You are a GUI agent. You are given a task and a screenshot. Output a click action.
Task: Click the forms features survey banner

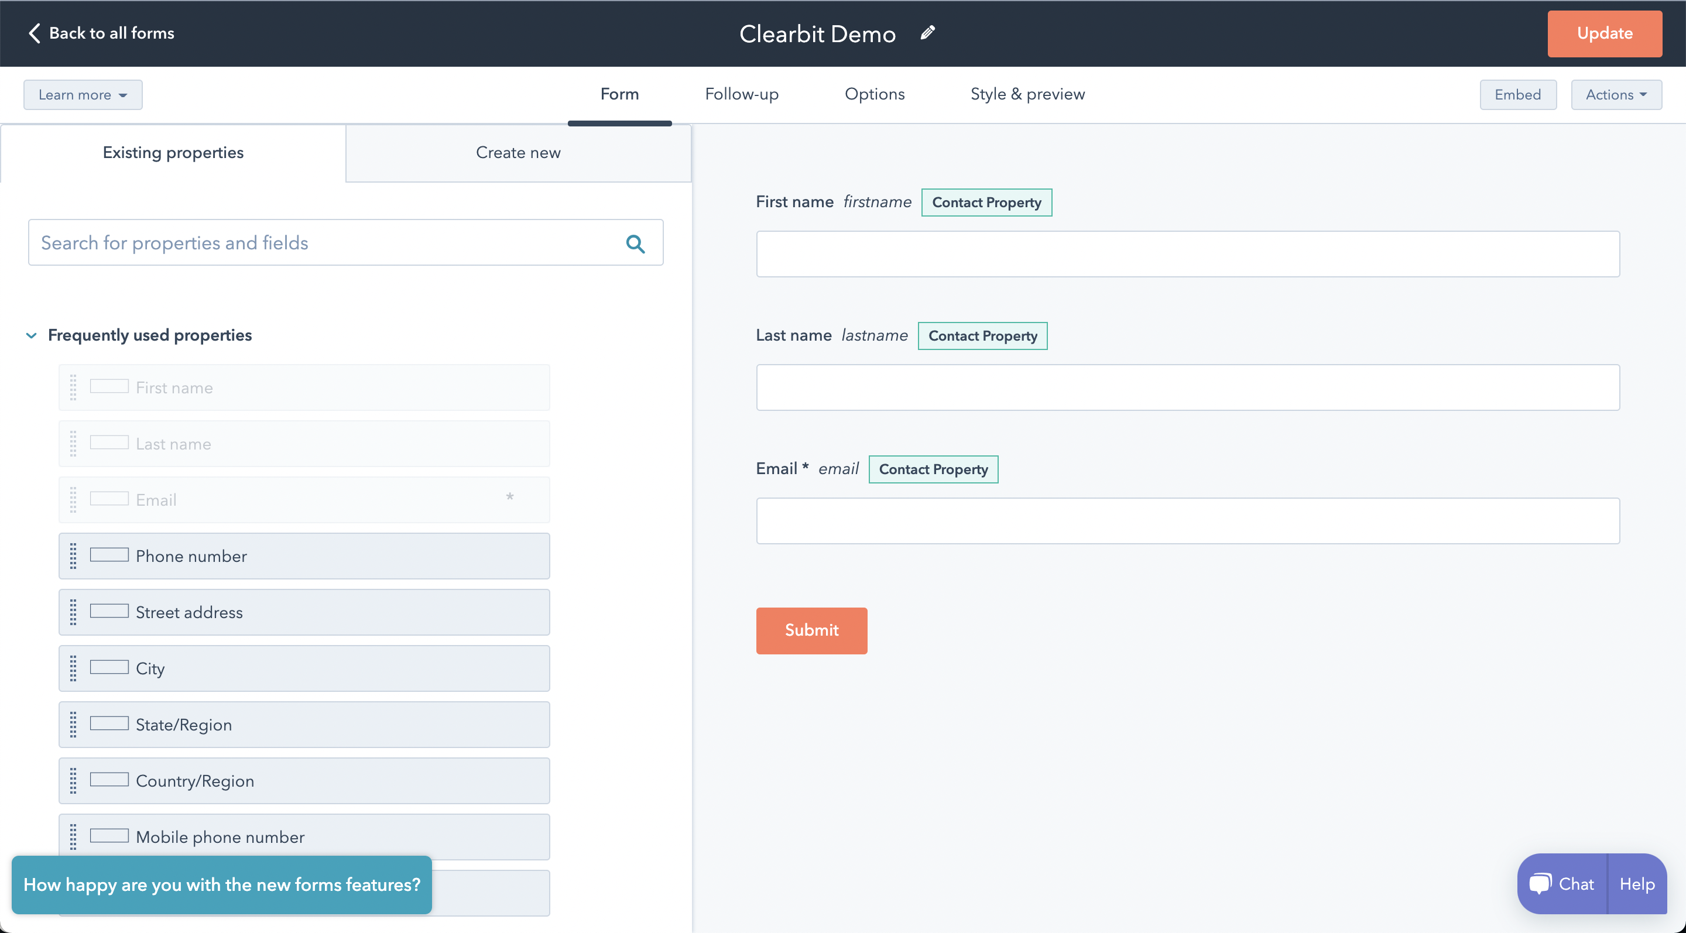pyautogui.click(x=222, y=884)
